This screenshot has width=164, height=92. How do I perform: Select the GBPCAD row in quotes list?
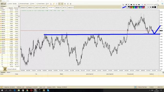pyautogui.click(x=9, y=20)
